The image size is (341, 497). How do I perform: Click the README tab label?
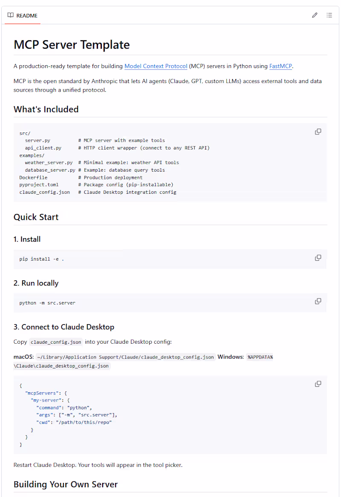click(x=26, y=15)
